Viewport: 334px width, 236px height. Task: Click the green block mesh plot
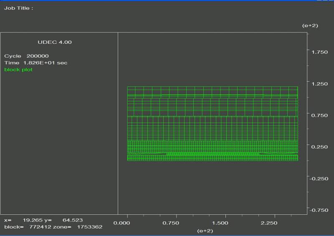[213, 123]
